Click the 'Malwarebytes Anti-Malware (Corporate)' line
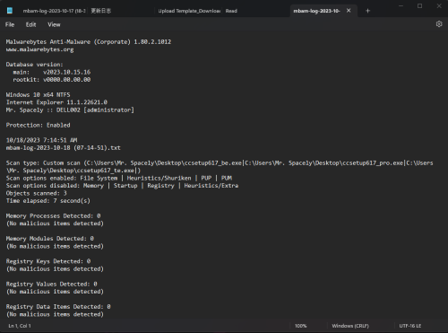This screenshot has height=333, width=448. point(89,42)
